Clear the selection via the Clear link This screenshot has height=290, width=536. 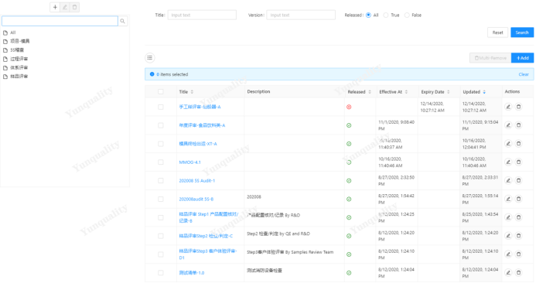coord(524,74)
